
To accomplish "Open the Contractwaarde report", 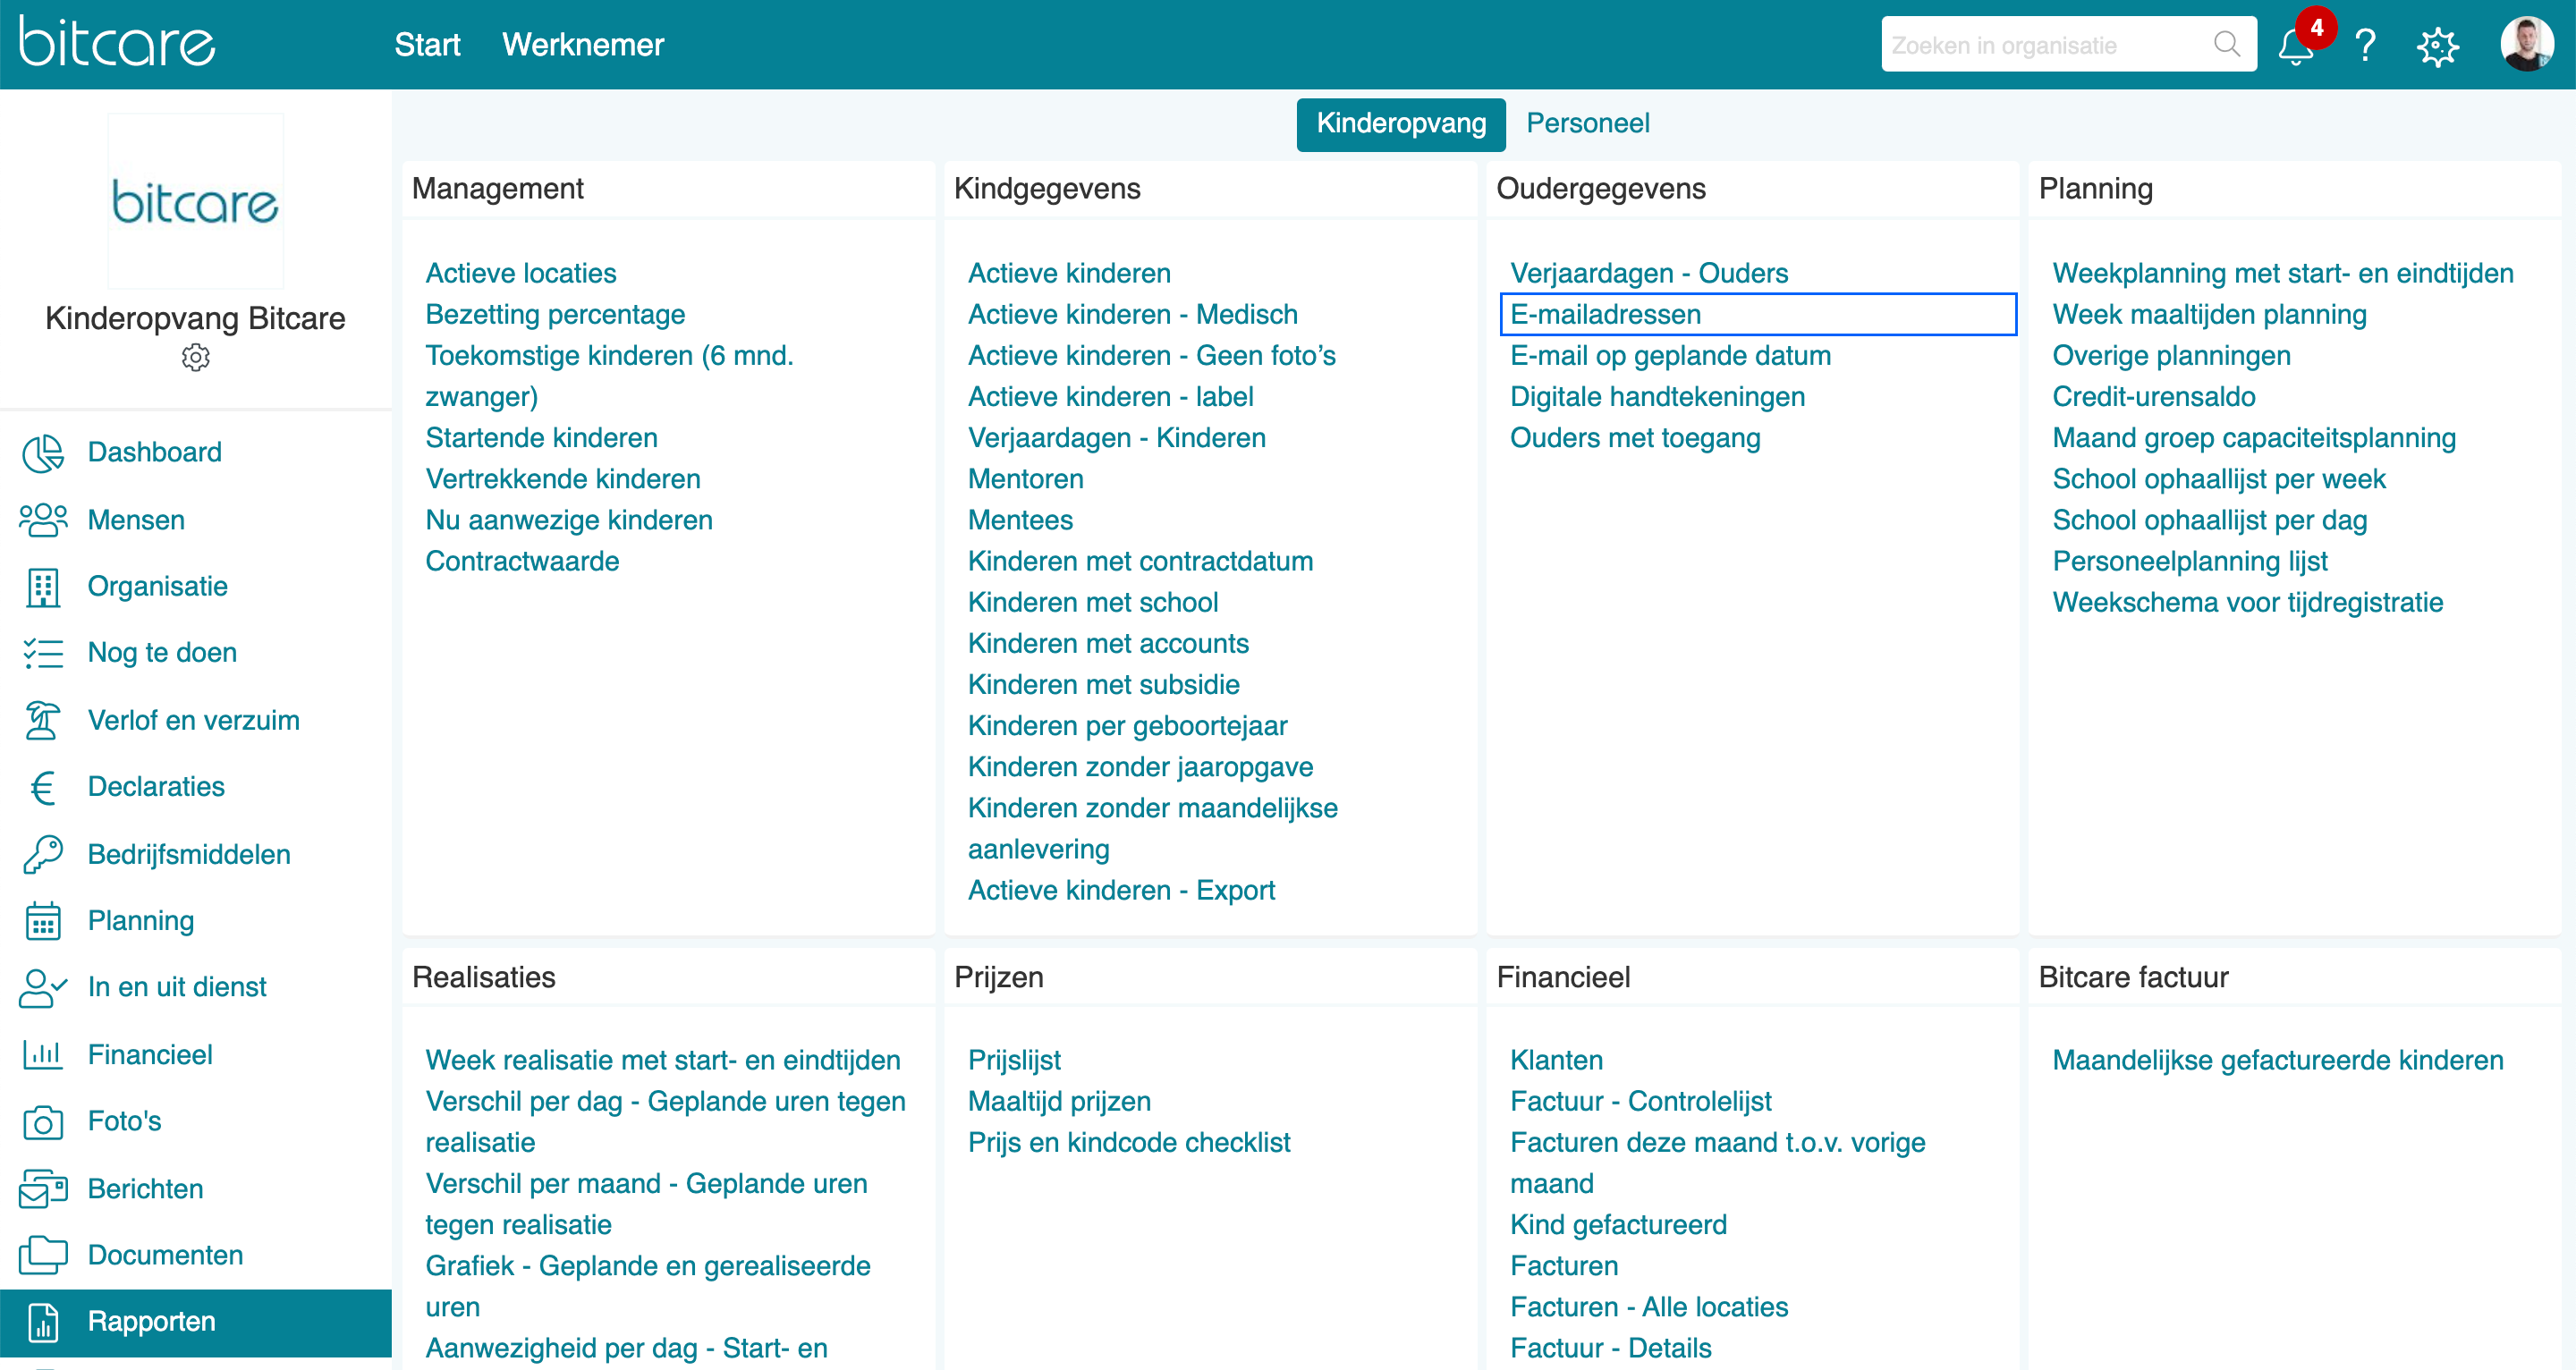I will tap(522, 561).
